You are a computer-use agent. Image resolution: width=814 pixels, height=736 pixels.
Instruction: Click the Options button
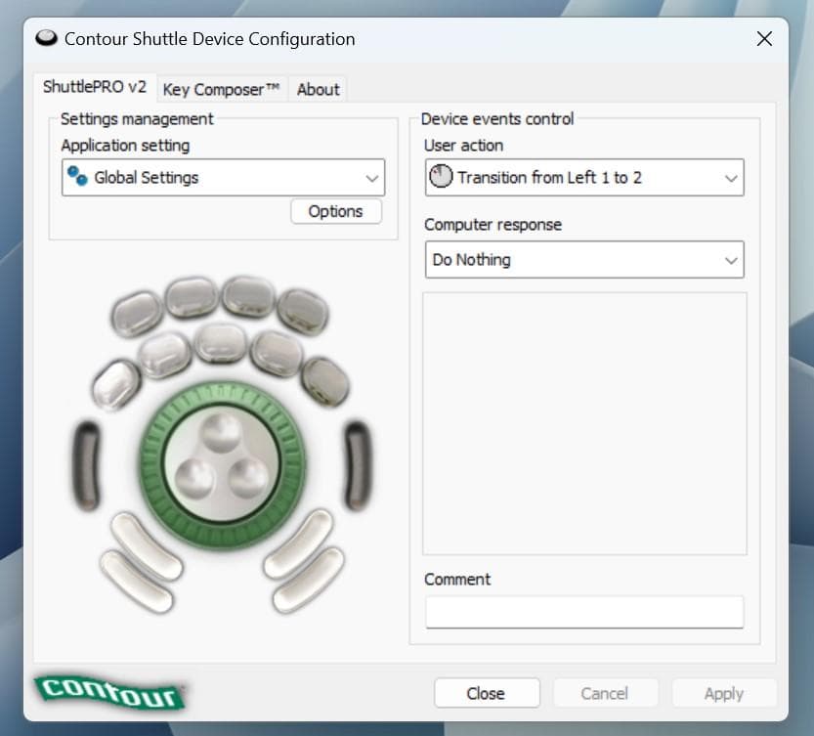click(x=335, y=211)
